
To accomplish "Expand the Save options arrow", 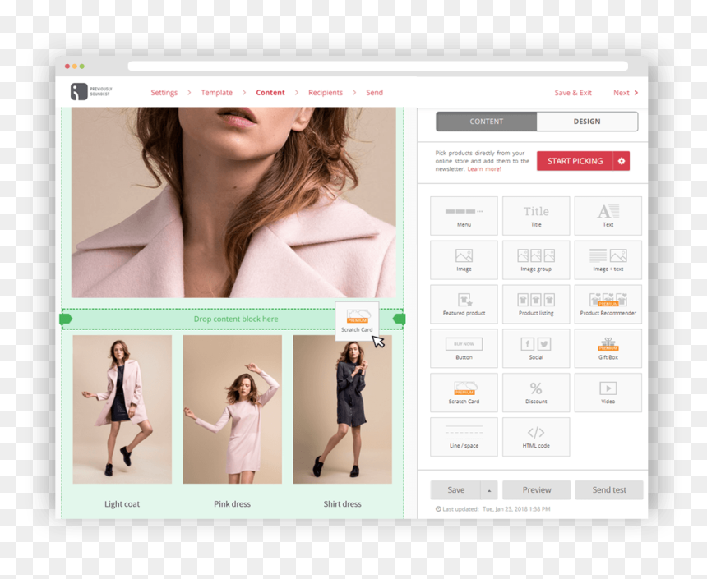I will point(489,490).
